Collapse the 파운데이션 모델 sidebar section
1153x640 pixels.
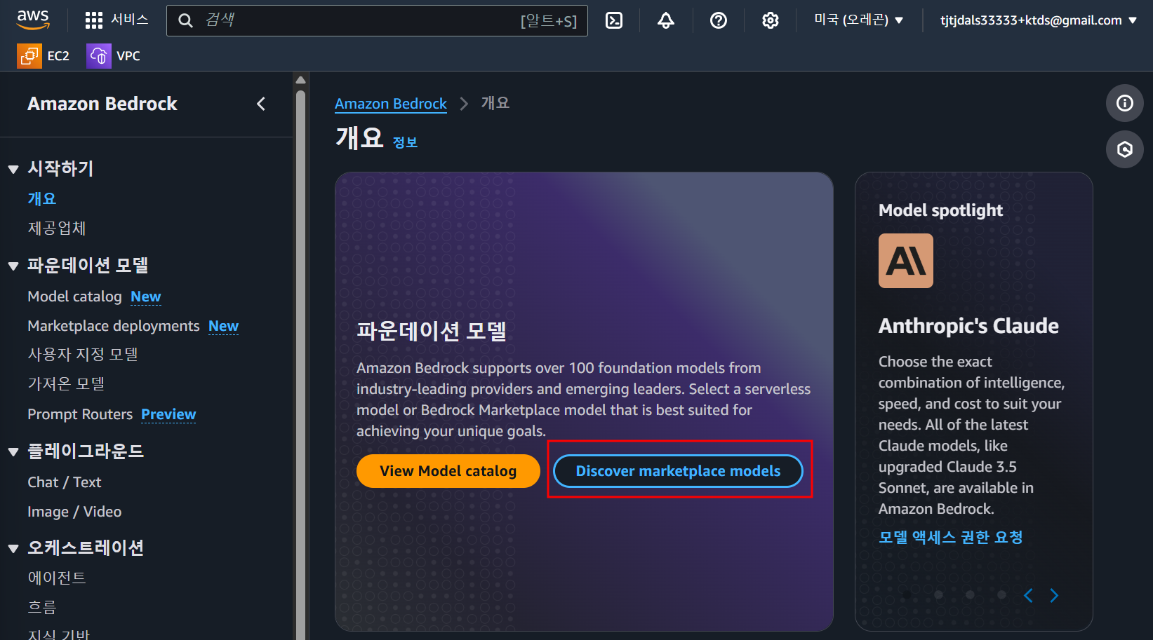click(13, 266)
